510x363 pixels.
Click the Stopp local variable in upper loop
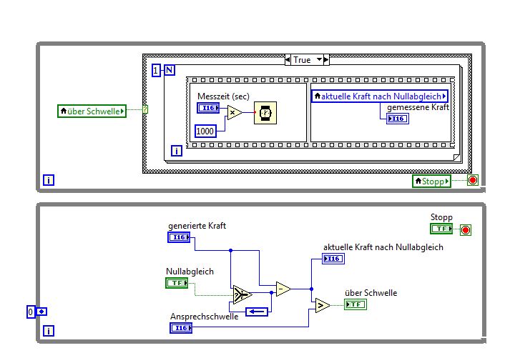point(431,181)
